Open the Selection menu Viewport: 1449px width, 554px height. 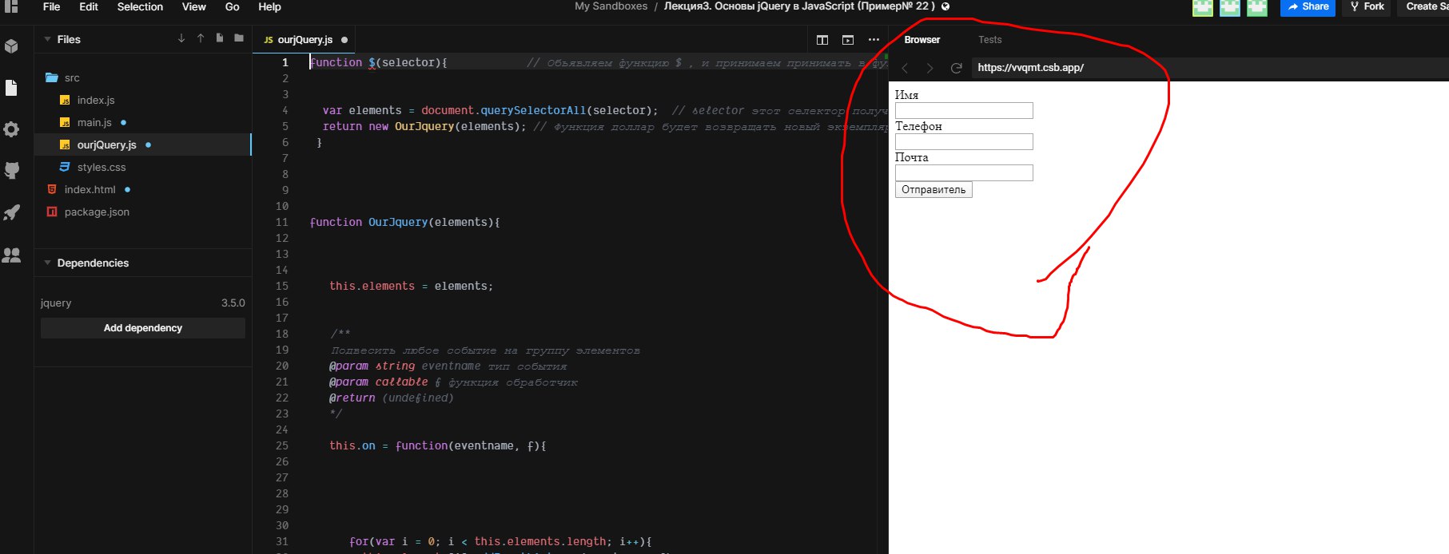[140, 6]
